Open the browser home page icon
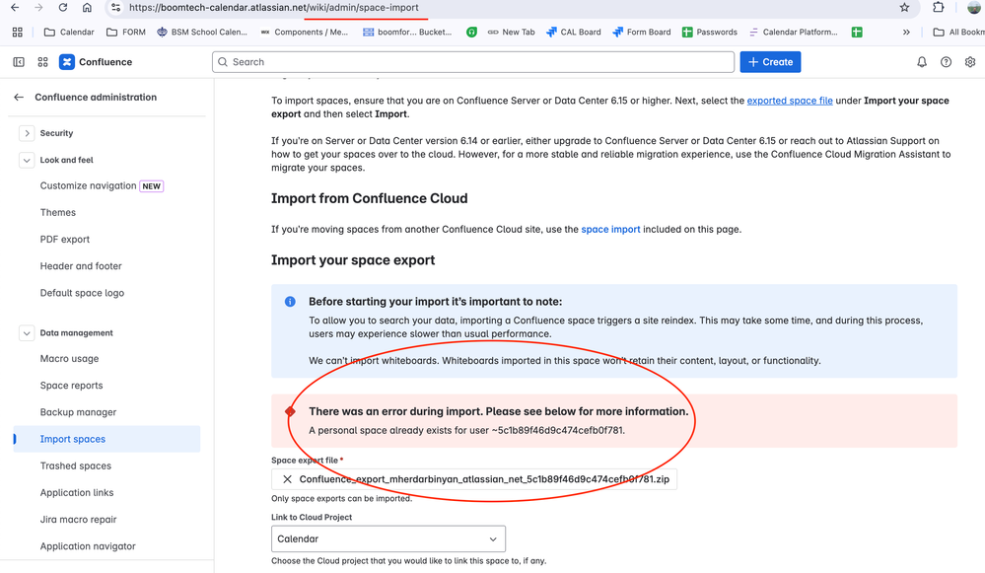985x573 pixels. pos(88,8)
